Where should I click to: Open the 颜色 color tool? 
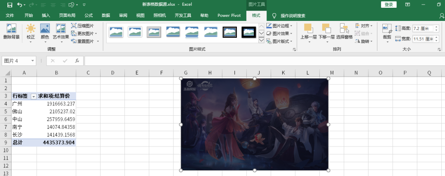click(x=45, y=33)
